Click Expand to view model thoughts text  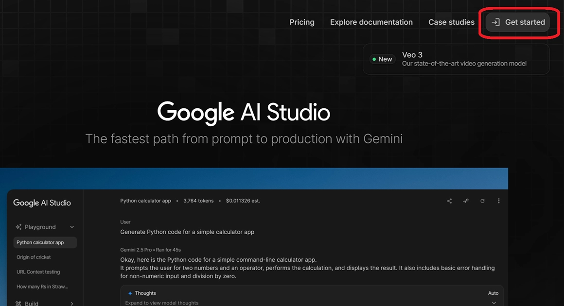(162, 303)
